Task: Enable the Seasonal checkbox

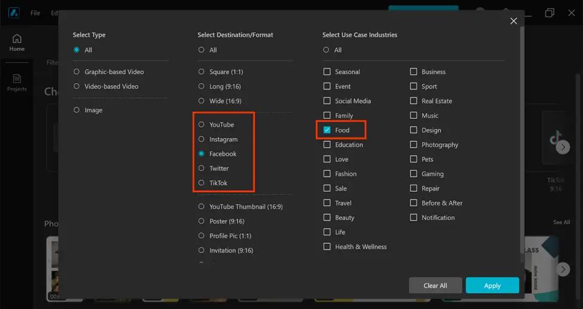Action: (327, 72)
